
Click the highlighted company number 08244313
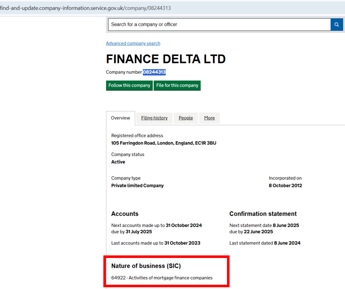(154, 72)
